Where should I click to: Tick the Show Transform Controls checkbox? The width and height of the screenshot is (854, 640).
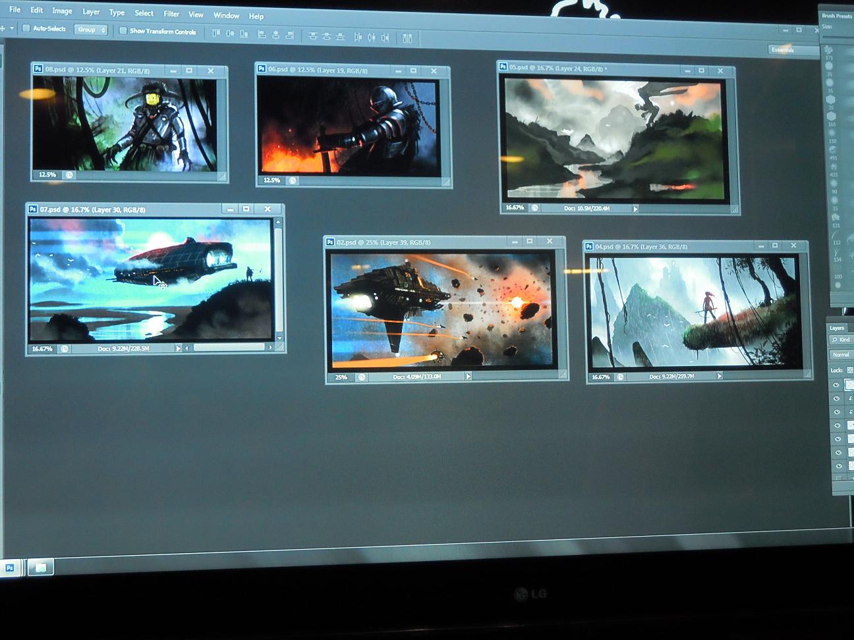pos(123,31)
